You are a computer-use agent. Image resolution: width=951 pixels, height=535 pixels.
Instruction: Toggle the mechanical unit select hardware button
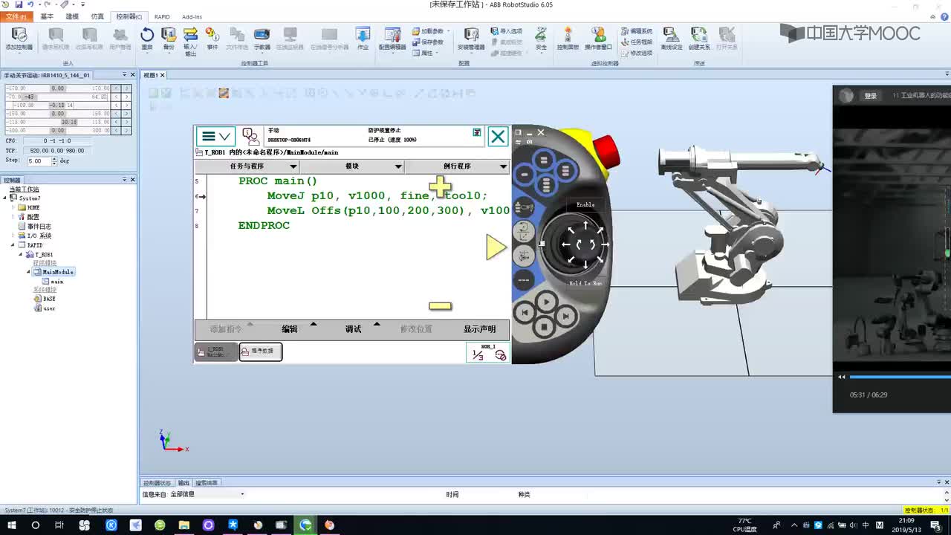tap(524, 207)
